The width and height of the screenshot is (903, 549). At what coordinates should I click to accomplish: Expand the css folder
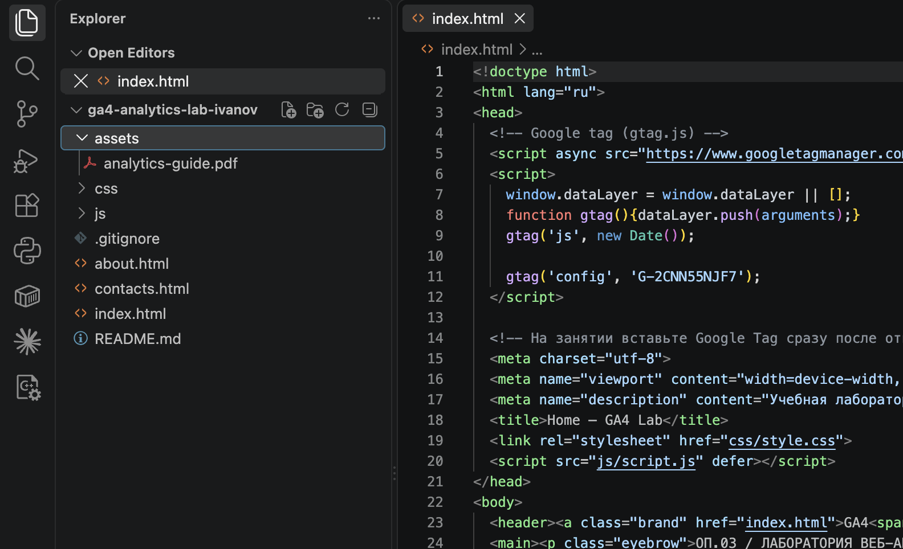[x=82, y=189]
